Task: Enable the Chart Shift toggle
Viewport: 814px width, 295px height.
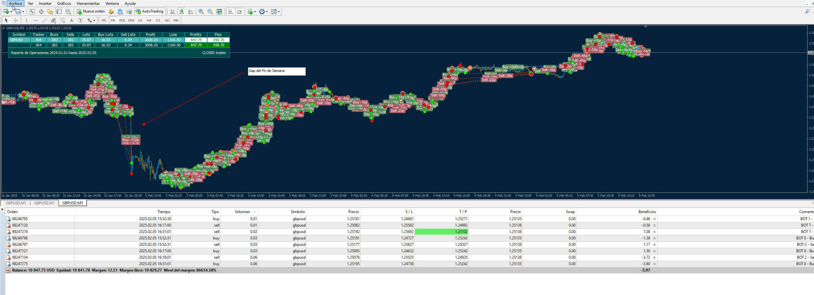Action: point(240,12)
